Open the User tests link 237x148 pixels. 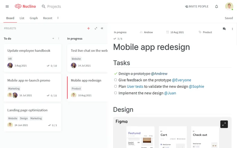tap(135, 86)
